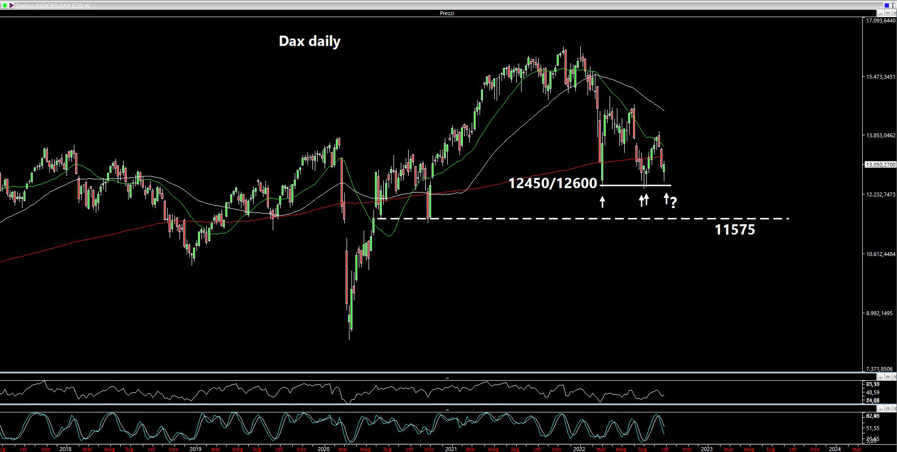Image resolution: width=897 pixels, height=452 pixels.
Task: Click the 2018 year label on time axis
Action: [x=66, y=449]
